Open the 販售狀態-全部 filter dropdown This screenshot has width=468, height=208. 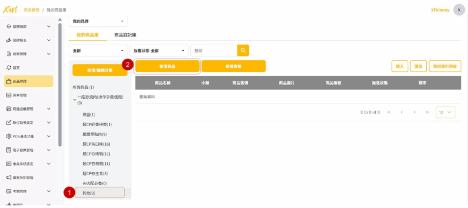pos(159,50)
